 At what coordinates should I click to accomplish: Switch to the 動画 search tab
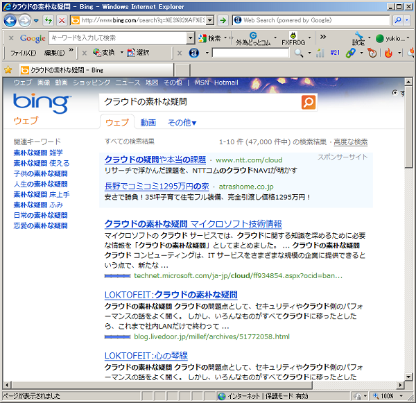click(x=148, y=123)
